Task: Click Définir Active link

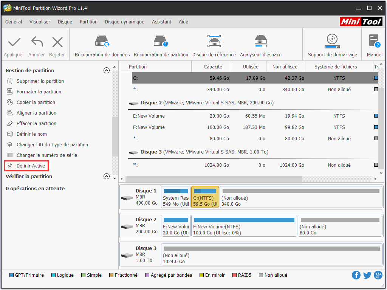Action: point(31,166)
